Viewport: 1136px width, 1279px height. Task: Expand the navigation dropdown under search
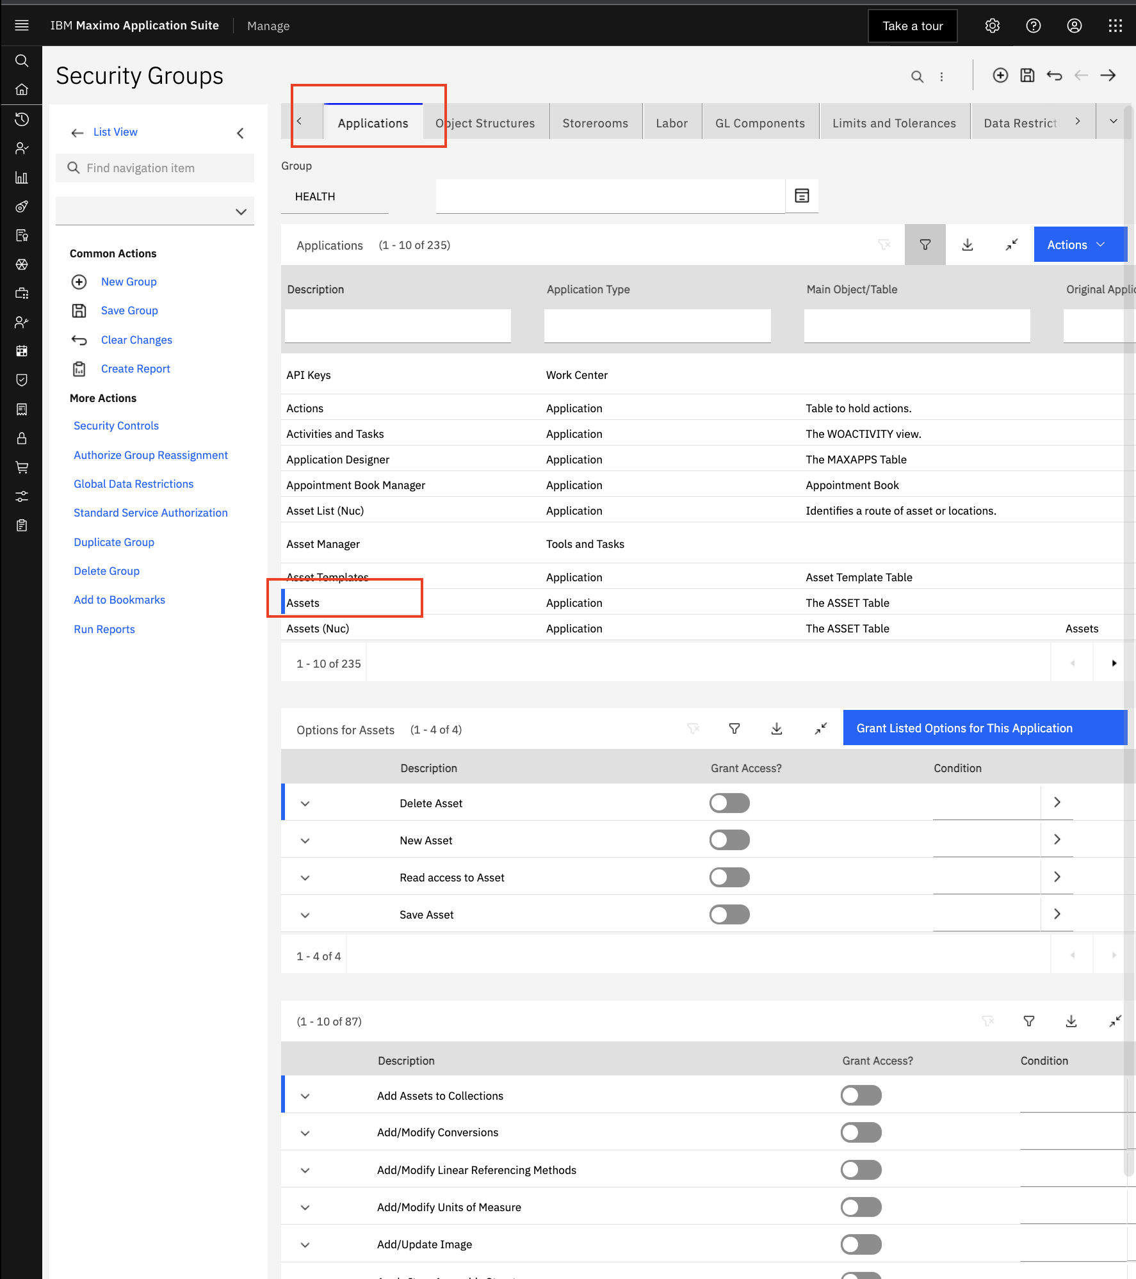coord(155,211)
